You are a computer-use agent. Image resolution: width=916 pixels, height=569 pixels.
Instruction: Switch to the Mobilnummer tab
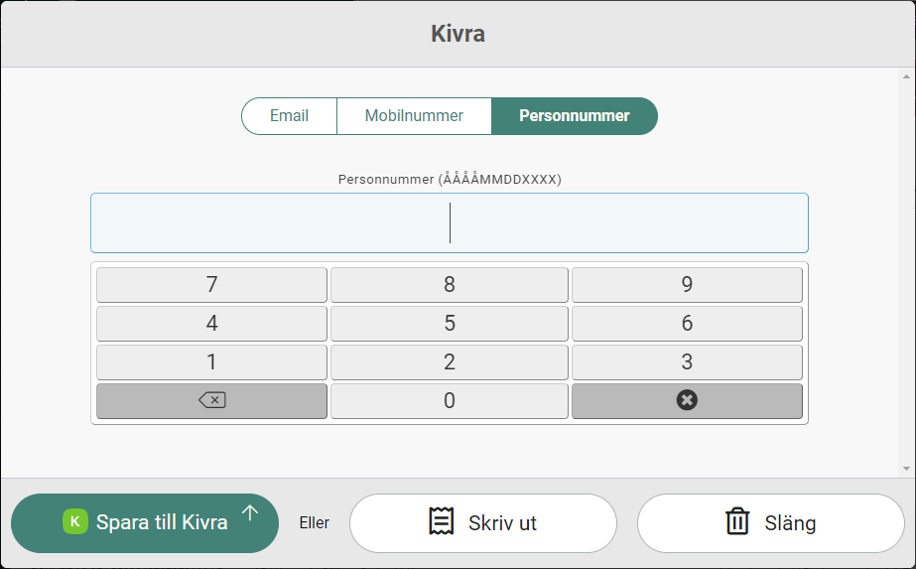414,116
